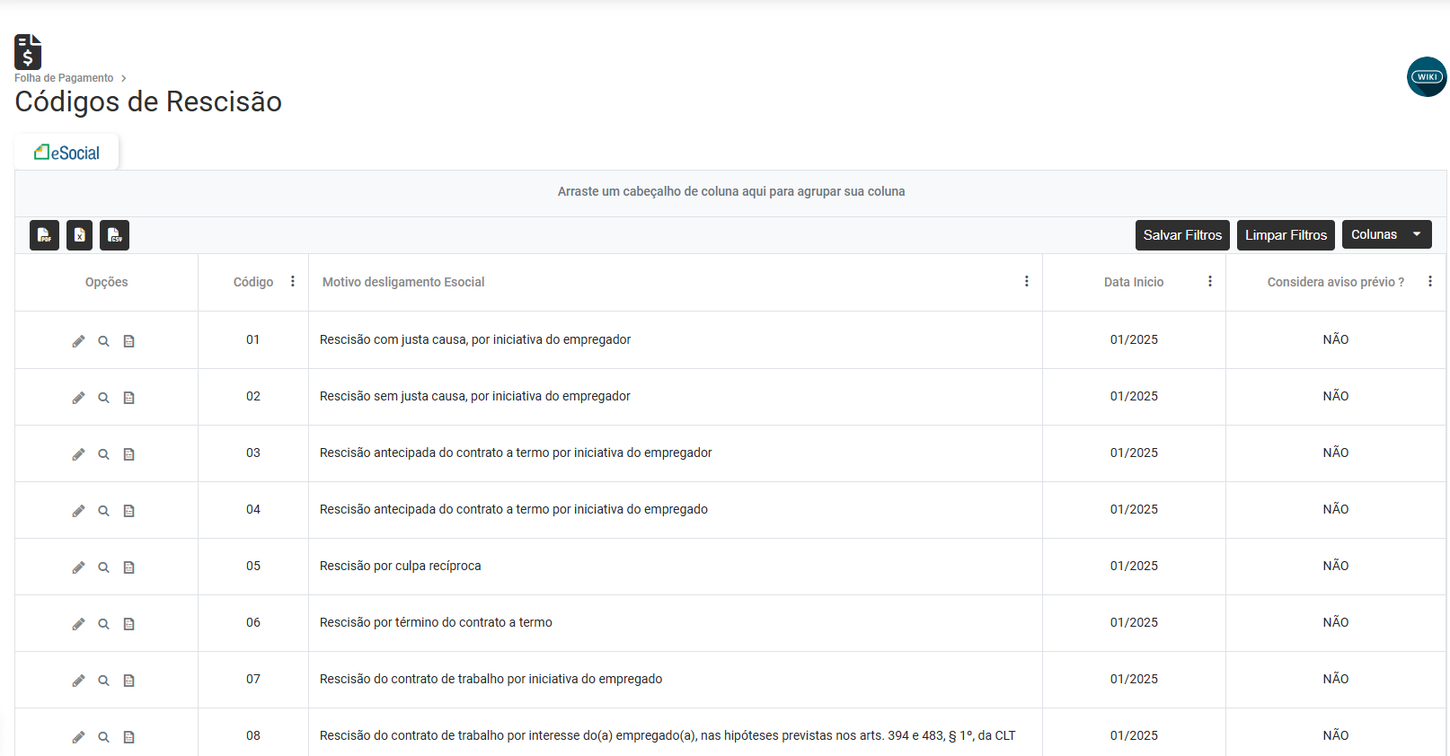Click the Salvar Filtros button
This screenshot has height=756, width=1450.
coord(1181,235)
